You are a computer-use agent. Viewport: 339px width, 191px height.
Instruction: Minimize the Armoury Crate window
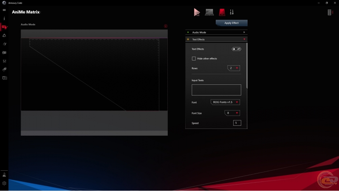319,3
